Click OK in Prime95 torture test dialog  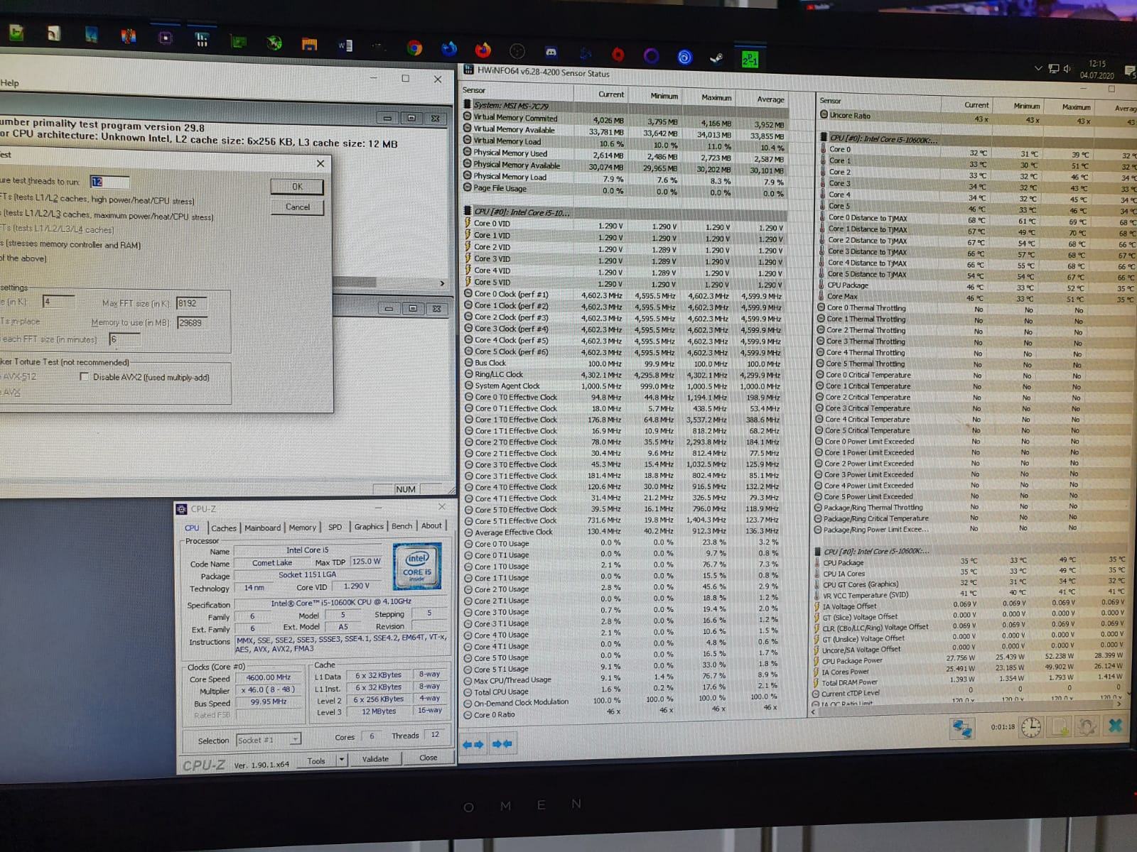click(x=297, y=187)
